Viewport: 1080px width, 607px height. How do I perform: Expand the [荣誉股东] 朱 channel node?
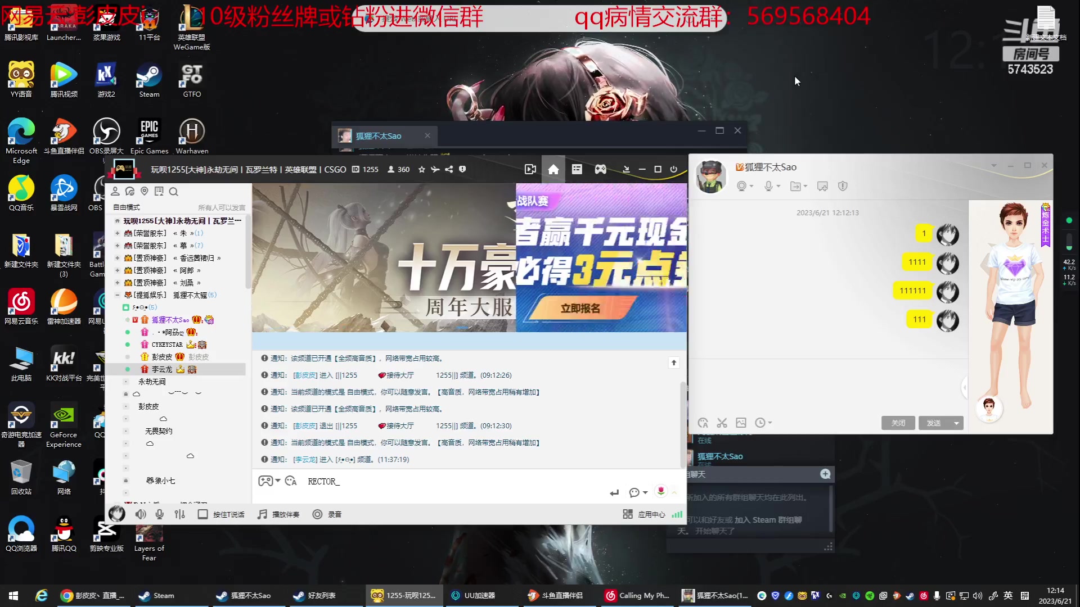(118, 233)
